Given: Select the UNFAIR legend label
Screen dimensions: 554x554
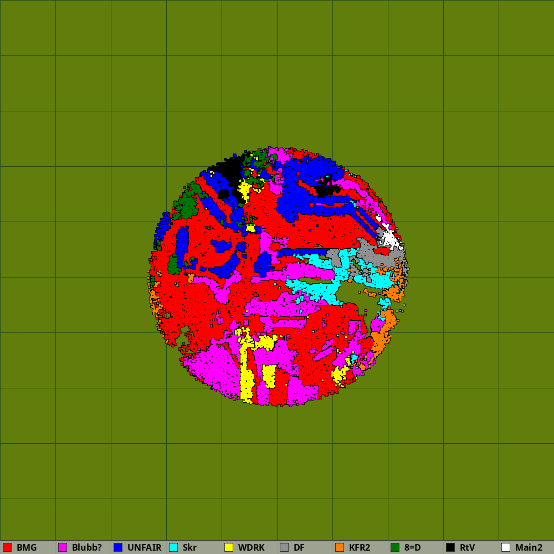Looking at the screenshot, I should click(x=144, y=547).
